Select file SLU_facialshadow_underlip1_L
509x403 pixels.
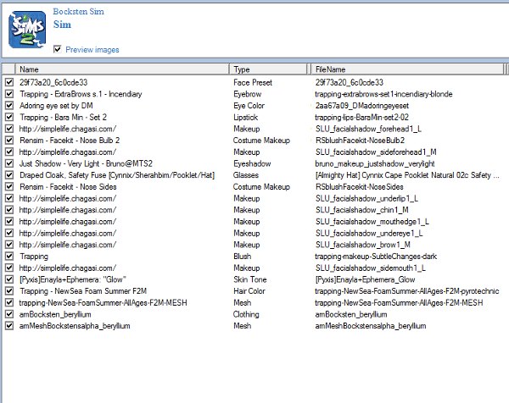tap(366, 199)
